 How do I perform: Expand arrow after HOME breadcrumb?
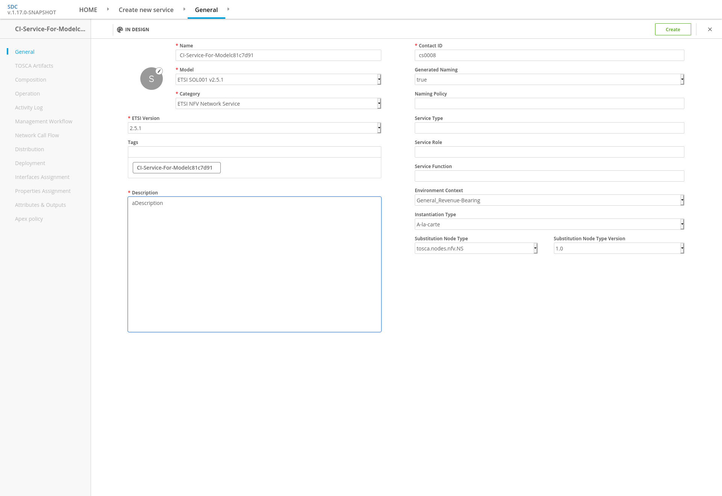(x=108, y=9)
